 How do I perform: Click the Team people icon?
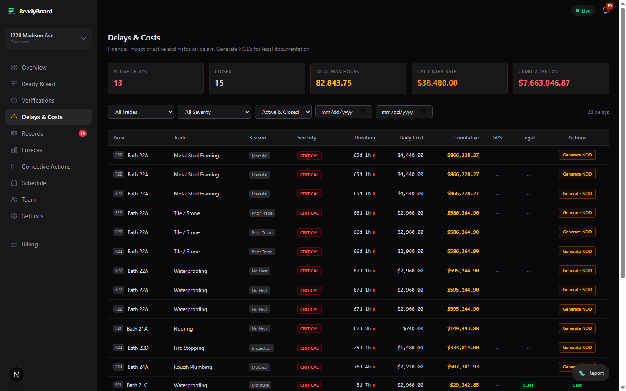pos(14,199)
